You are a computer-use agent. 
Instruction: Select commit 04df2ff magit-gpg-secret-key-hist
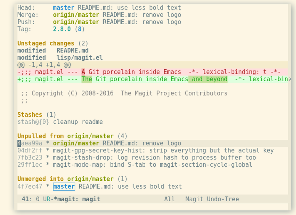(146, 151)
